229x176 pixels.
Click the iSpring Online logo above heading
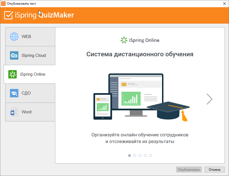pyautogui.click(x=140, y=40)
